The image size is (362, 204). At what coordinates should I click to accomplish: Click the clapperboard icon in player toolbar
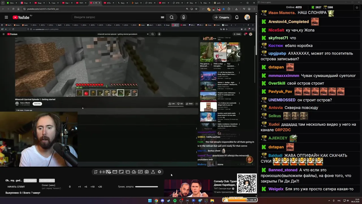[x=115, y=172]
